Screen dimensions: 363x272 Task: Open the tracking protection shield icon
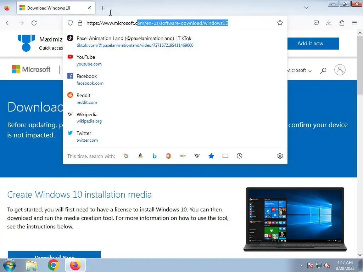pyautogui.click(x=70, y=23)
